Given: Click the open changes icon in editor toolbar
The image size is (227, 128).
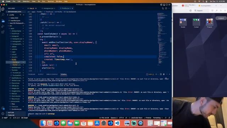Looking at the screenshot, I should (163, 9).
